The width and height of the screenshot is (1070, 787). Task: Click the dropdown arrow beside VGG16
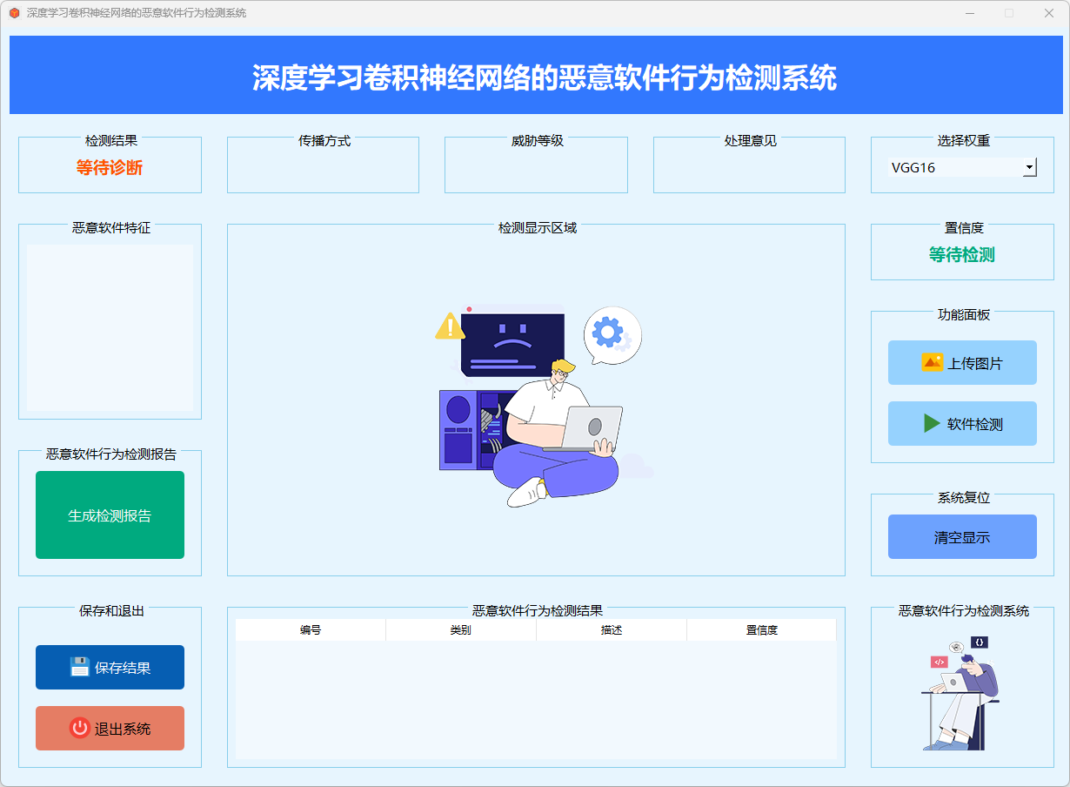[x=1029, y=167]
